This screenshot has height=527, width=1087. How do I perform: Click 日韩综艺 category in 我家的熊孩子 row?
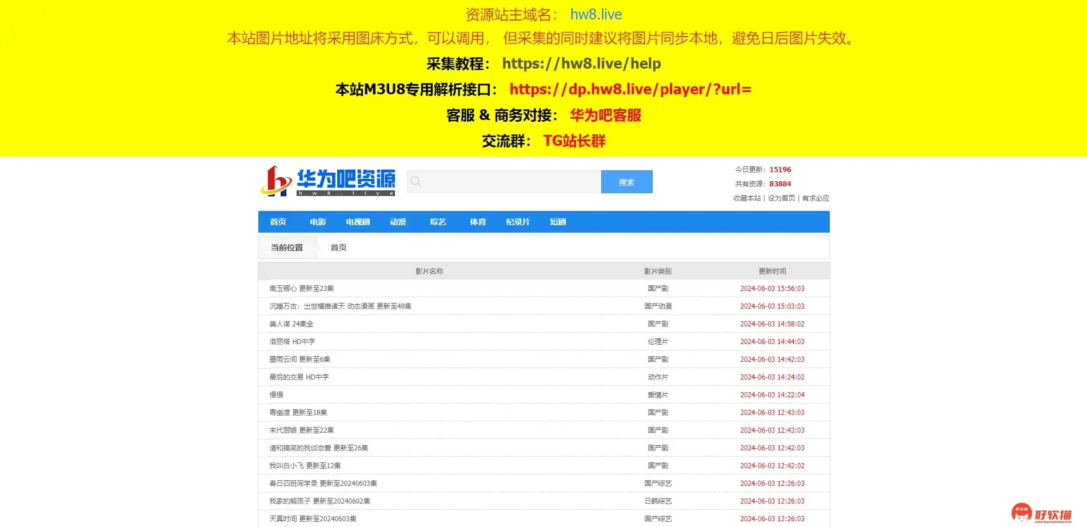click(x=658, y=501)
